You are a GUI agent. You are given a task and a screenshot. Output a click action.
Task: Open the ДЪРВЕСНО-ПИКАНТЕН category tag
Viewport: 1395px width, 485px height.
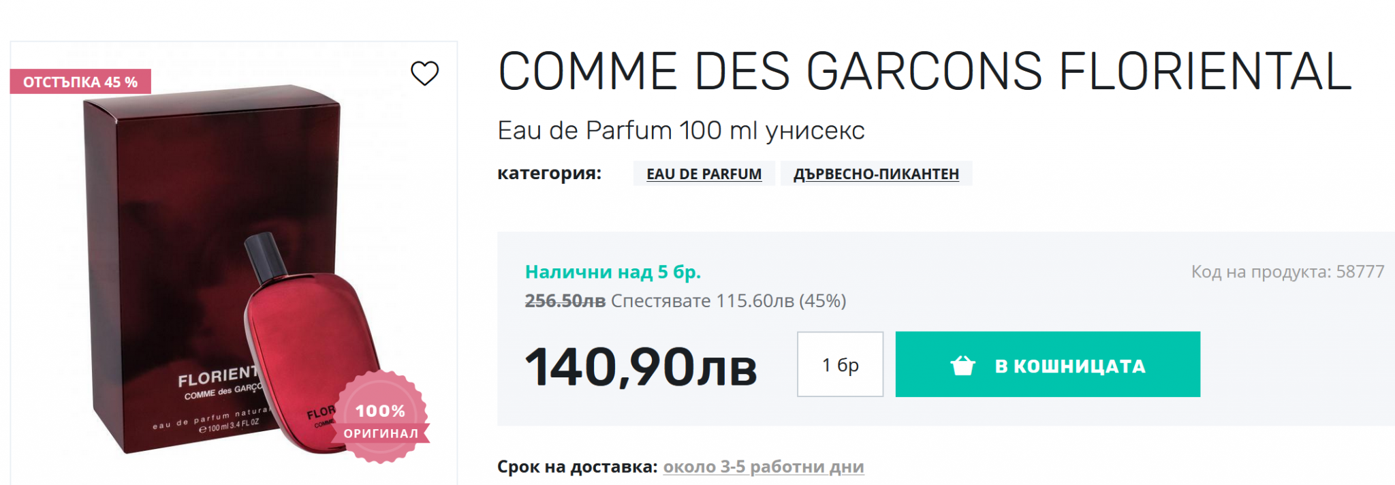(x=876, y=174)
